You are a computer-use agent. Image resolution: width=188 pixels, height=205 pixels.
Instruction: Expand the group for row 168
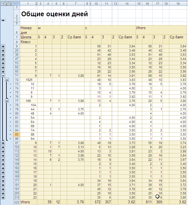coord(3,177)
